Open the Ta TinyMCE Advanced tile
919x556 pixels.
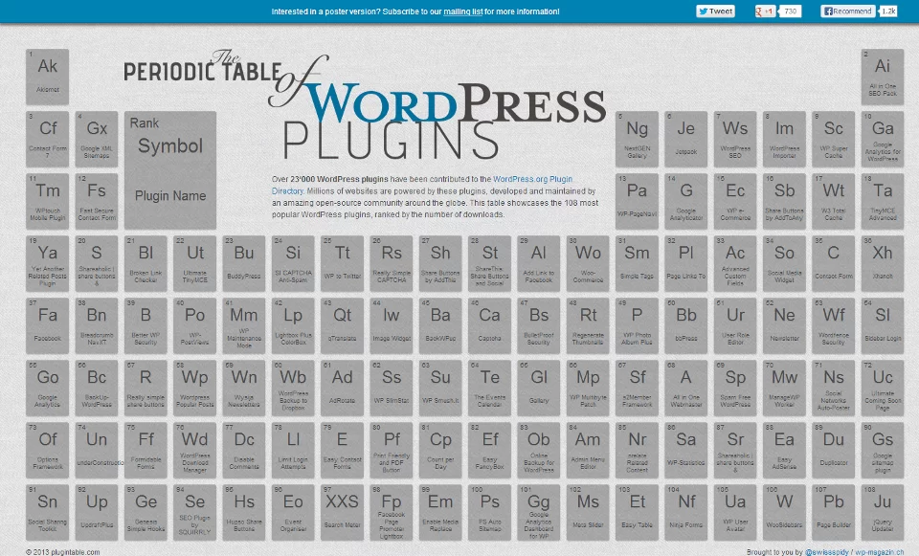click(x=882, y=201)
